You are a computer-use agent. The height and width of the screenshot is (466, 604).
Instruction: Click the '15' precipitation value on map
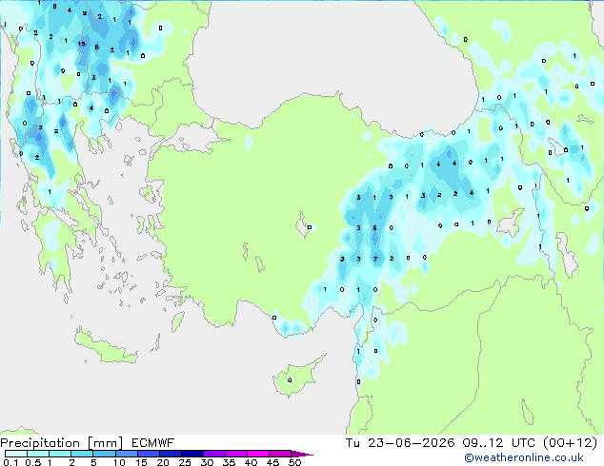coord(81,44)
